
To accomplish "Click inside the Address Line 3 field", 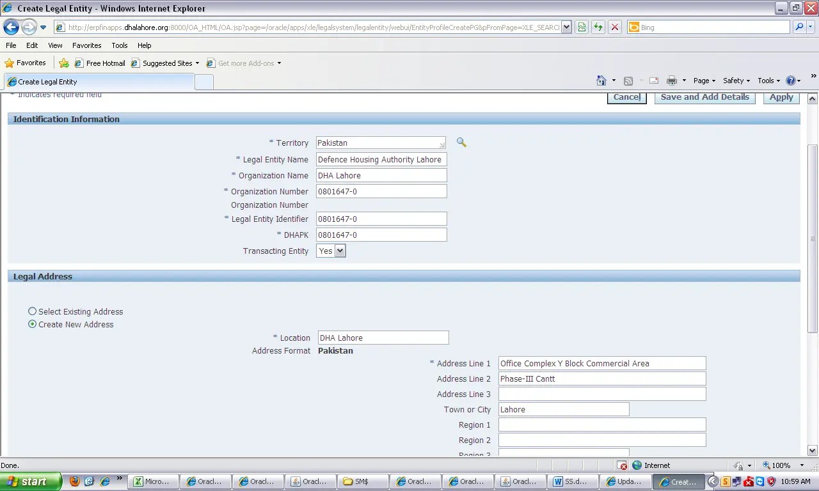I will (x=601, y=394).
